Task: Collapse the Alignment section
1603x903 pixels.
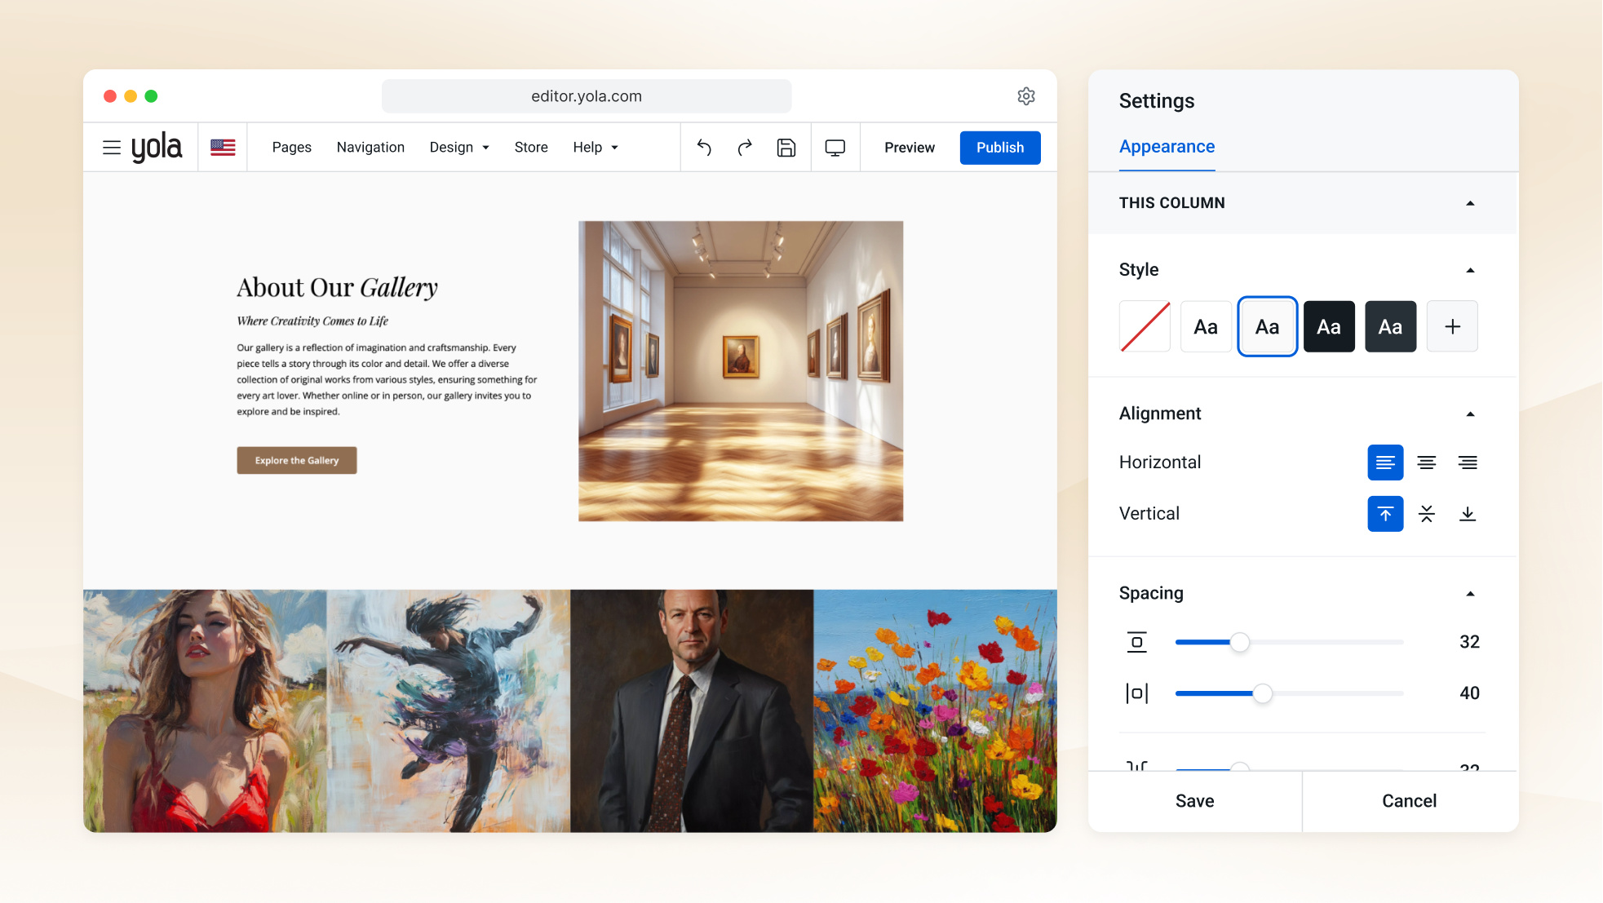Action: point(1470,414)
